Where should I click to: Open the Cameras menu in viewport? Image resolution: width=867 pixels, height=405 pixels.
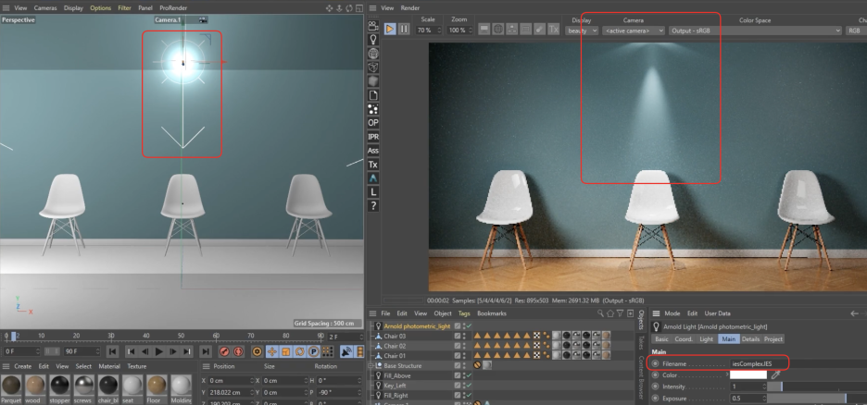[x=45, y=8]
